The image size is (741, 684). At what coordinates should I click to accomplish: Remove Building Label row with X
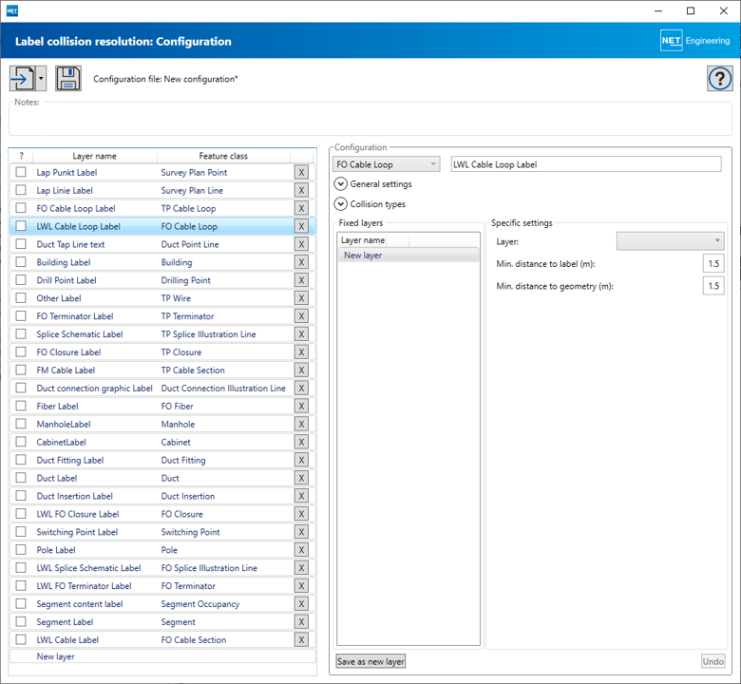[x=301, y=262]
